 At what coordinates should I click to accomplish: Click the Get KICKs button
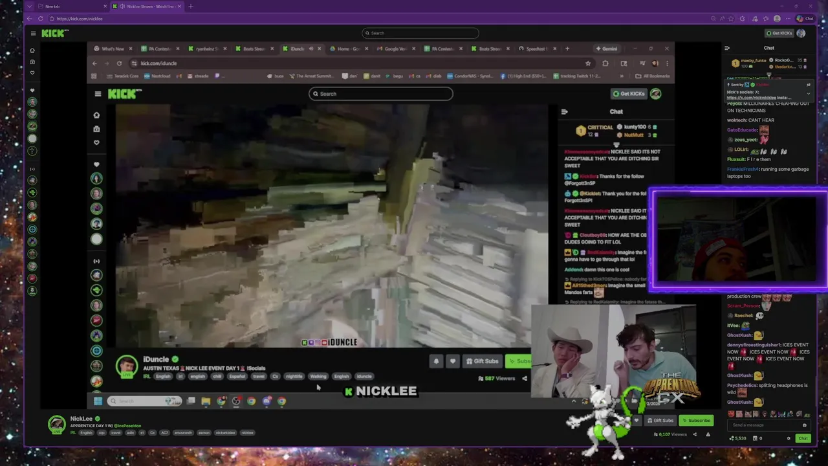pos(779,33)
